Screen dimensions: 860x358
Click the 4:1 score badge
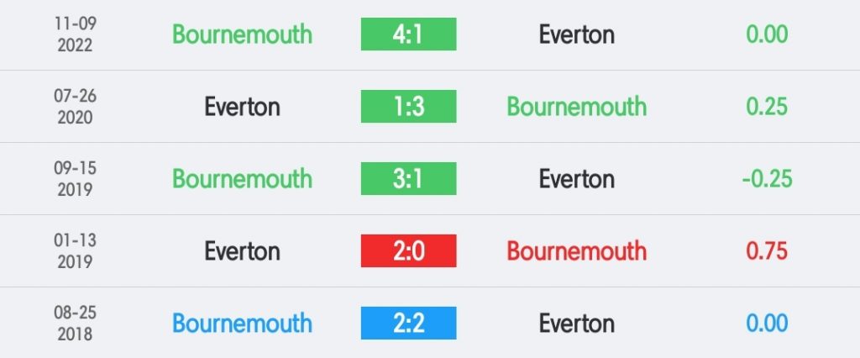[409, 34]
